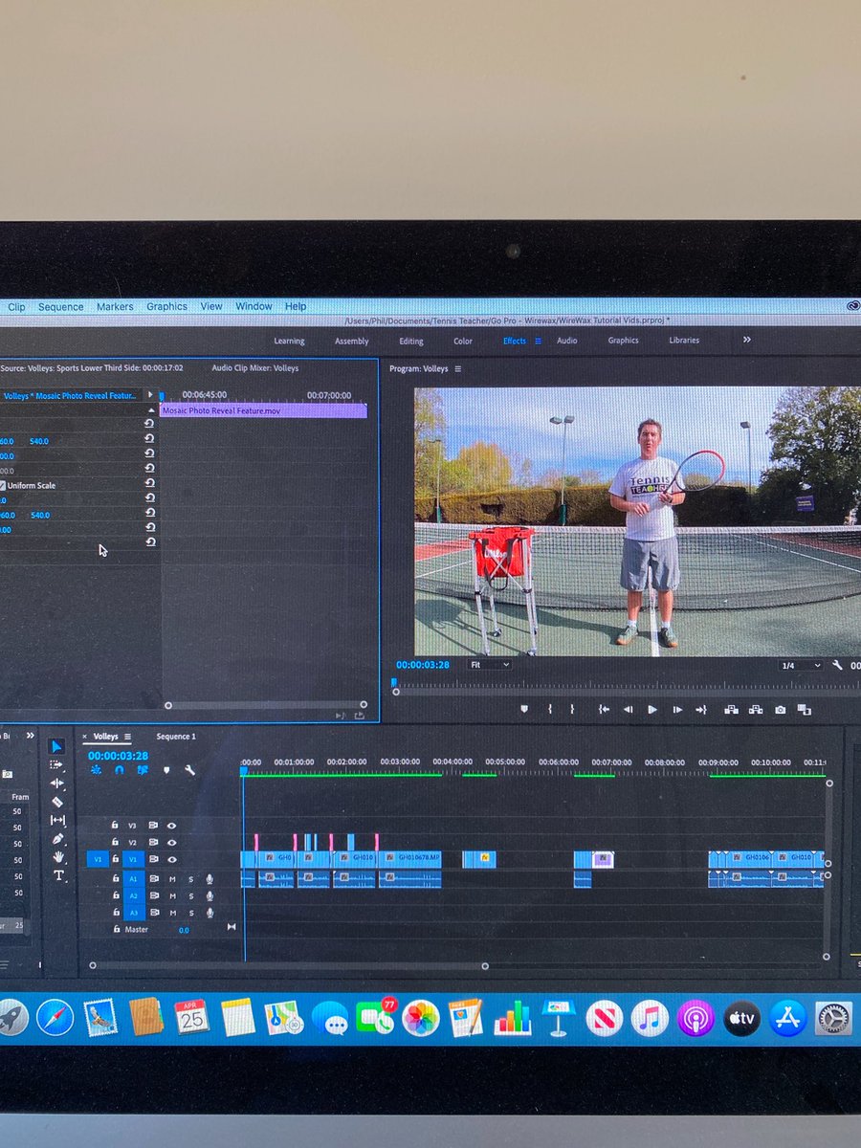Toggle nest sequence insert mode icon
This screenshot has height=1148, width=861.
tap(96, 770)
